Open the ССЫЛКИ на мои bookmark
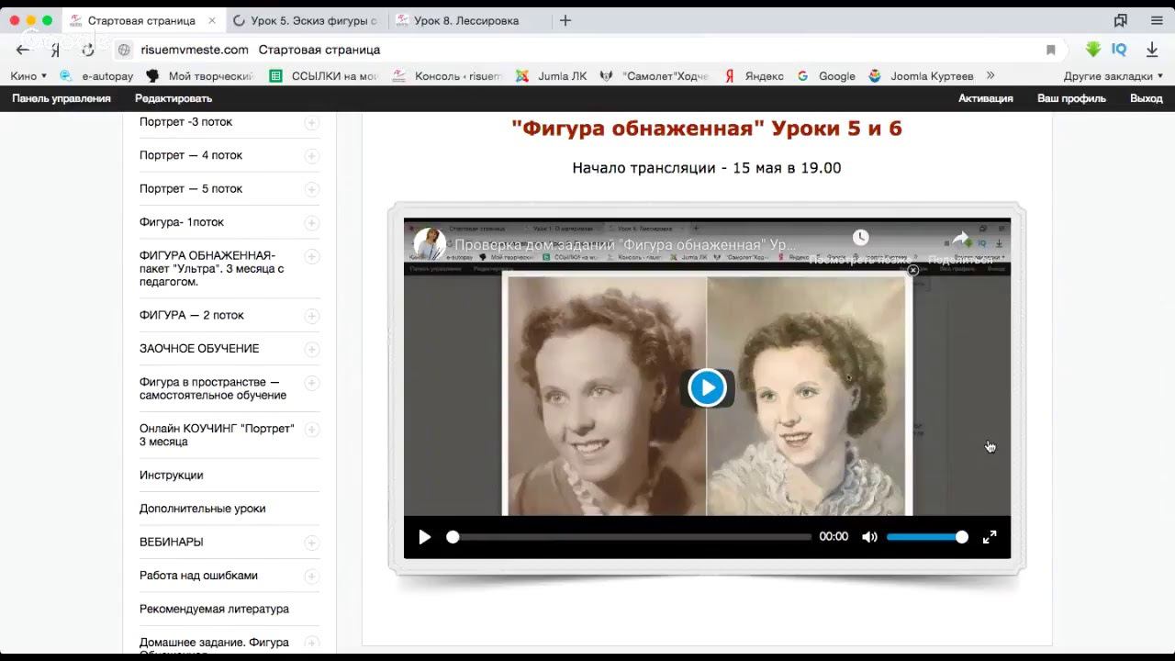 coord(324,76)
